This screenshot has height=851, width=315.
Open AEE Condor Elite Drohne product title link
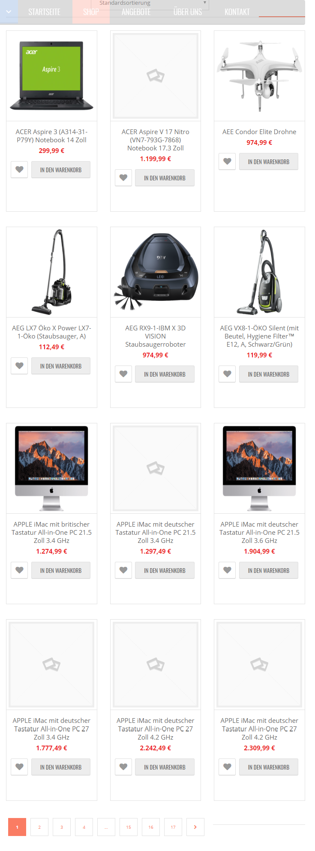click(259, 132)
